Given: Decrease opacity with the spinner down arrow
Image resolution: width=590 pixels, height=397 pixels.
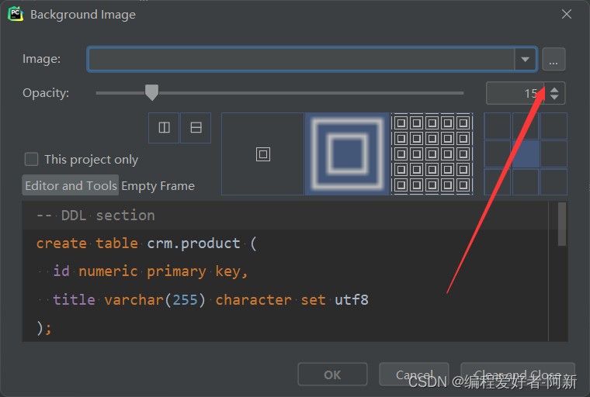Looking at the screenshot, I should pyautogui.click(x=554, y=98).
